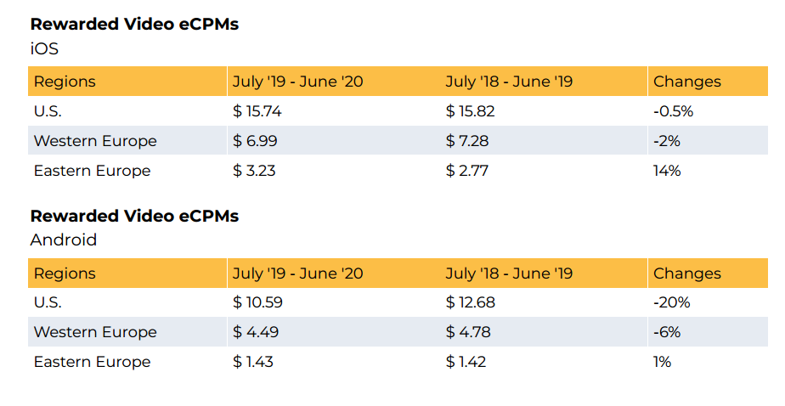Select the $ 15.82 cell

[470, 111]
